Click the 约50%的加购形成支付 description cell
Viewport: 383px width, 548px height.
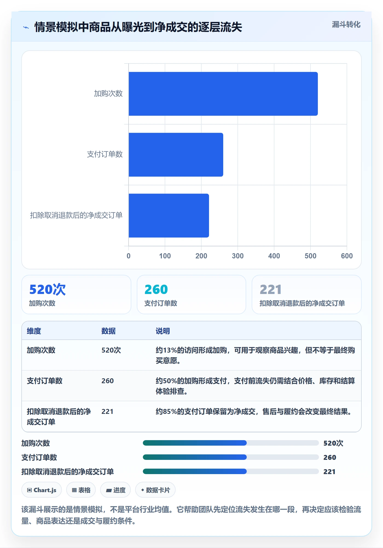[x=255, y=386]
